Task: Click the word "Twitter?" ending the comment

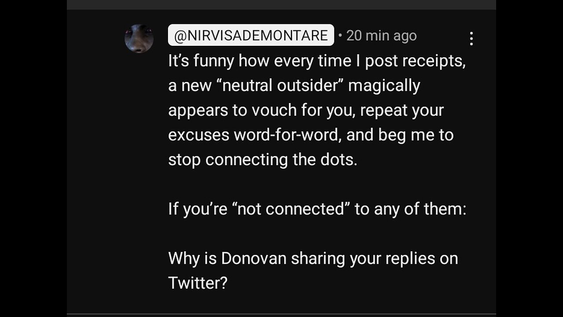Action: (x=197, y=283)
